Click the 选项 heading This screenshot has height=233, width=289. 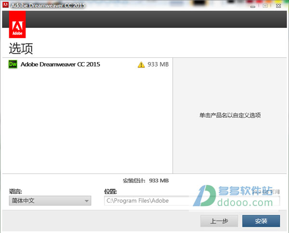[x=21, y=49]
